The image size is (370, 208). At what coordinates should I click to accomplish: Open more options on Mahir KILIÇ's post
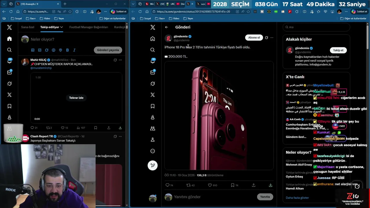point(120,60)
